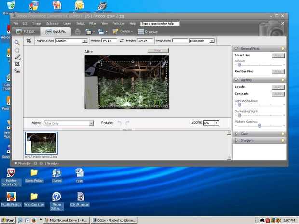Expand the Sharpen section
The image size is (299, 224).
[x=236, y=140]
